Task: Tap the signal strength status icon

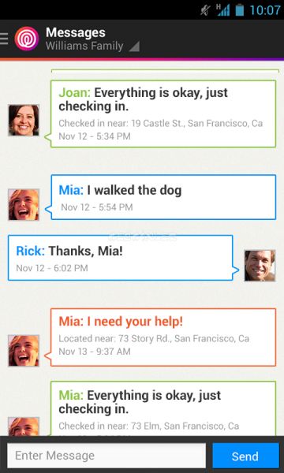Action: pos(223,10)
